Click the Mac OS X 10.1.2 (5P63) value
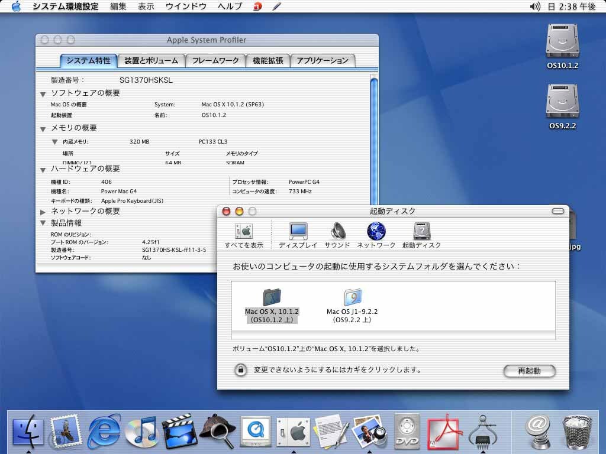Image resolution: width=606 pixels, height=454 pixels. pyautogui.click(x=233, y=105)
